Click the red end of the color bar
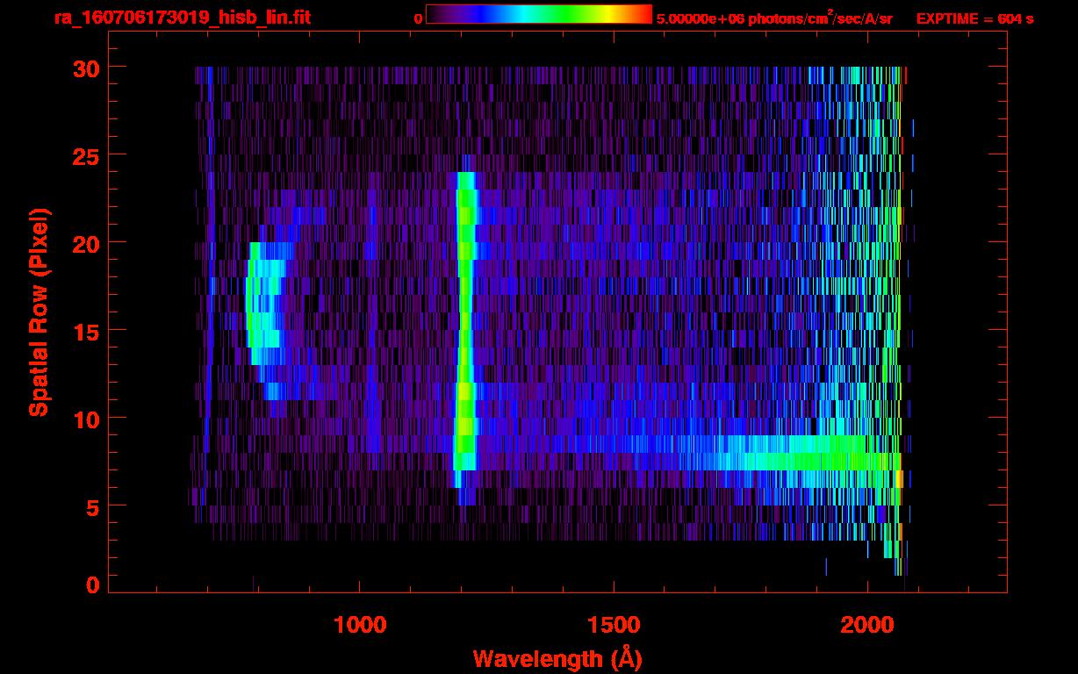 click(x=643, y=14)
